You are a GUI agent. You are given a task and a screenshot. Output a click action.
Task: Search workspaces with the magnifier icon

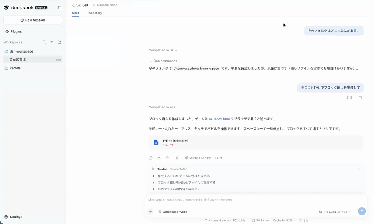(x=44, y=42)
